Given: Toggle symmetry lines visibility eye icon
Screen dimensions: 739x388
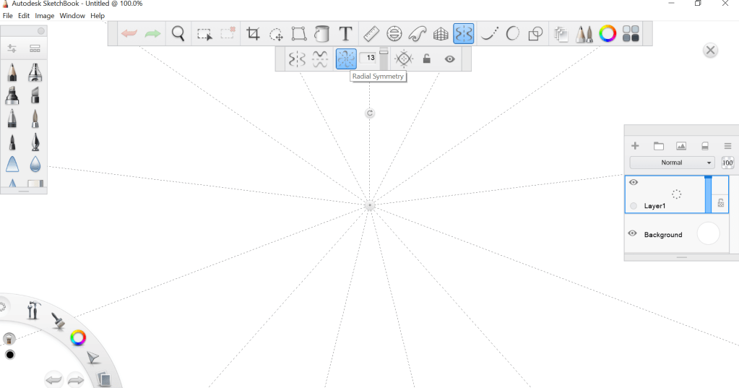Looking at the screenshot, I should point(449,59).
